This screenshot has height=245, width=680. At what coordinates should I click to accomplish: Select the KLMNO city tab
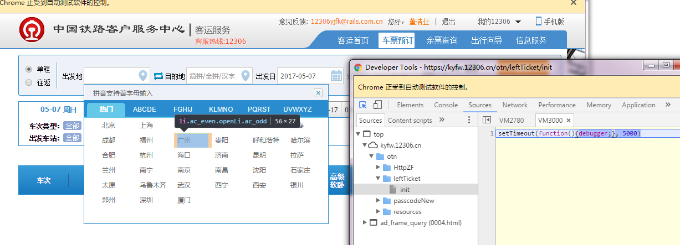click(221, 109)
